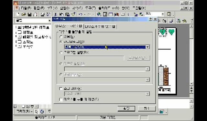The height and width of the screenshot is (121, 207).
Task: Click the slide pane vertical scrollbar
Action: (191, 55)
